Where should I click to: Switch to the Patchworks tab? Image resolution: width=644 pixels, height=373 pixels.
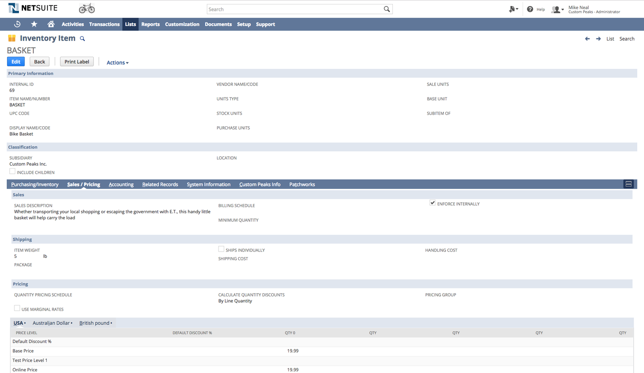[302, 184]
